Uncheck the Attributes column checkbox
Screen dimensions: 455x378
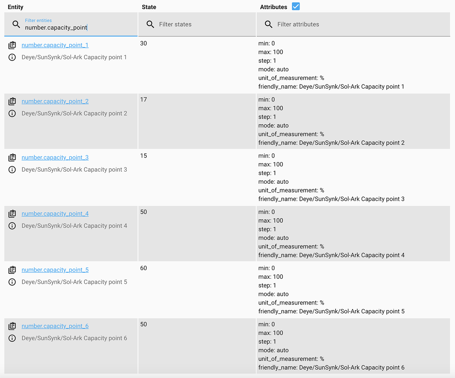296,6
